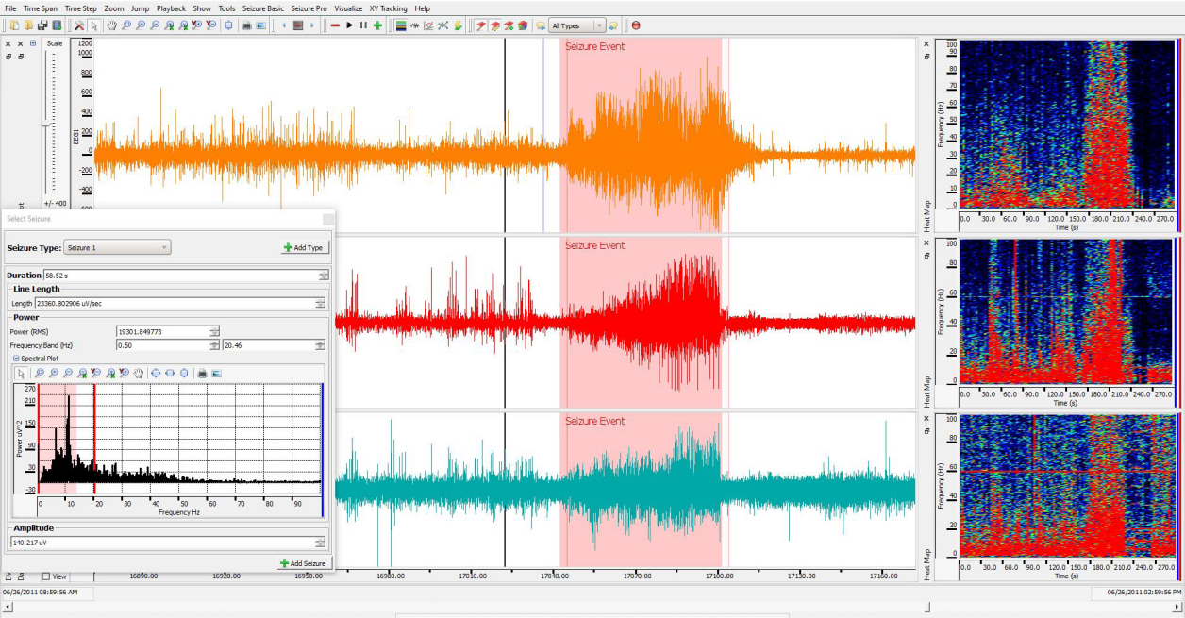Image resolution: width=1185 pixels, height=618 pixels.
Task: Select the hand pan tool in spectral plot toolbar
Action: tap(139, 374)
